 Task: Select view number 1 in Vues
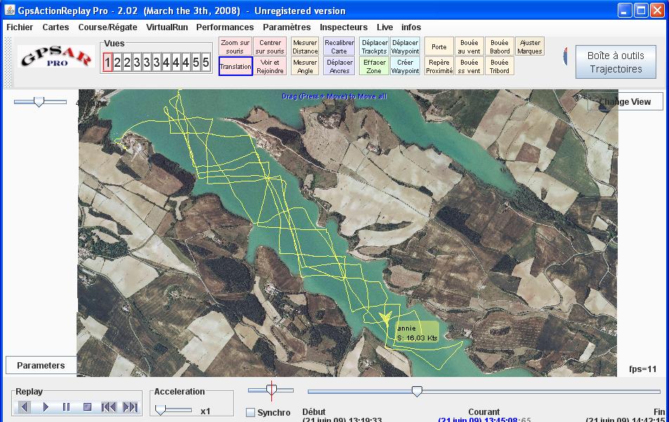click(x=108, y=63)
